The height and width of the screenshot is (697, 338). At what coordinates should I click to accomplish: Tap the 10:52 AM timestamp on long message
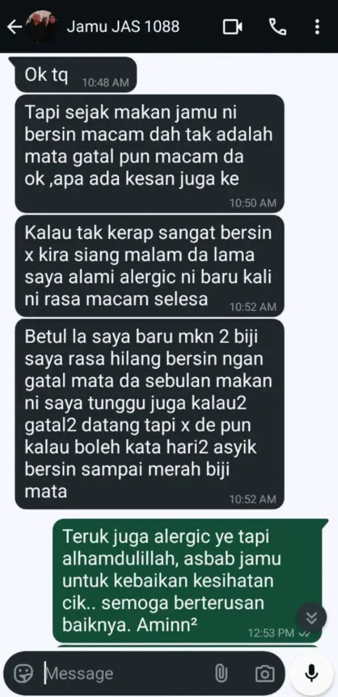pyautogui.click(x=252, y=498)
